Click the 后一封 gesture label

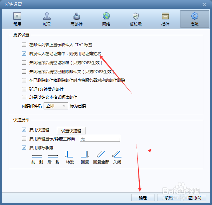(53, 162)
